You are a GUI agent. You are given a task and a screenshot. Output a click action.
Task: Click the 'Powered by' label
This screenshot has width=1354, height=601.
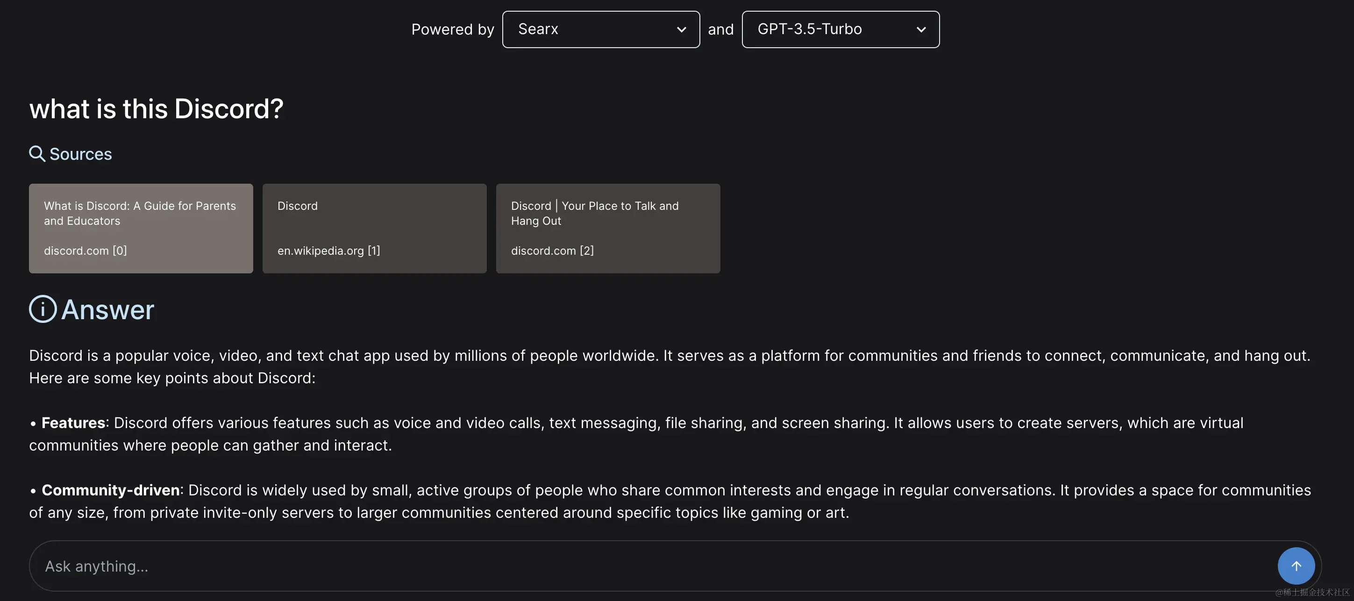coord(453,29)
